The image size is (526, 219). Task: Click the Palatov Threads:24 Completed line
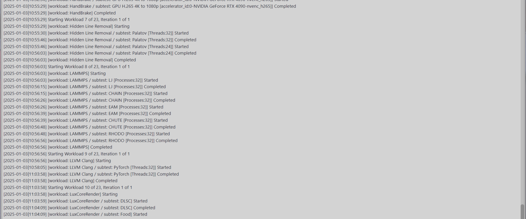tap(100, 53)
